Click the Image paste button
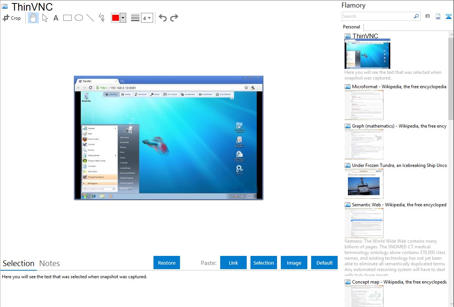 [294, 263]
